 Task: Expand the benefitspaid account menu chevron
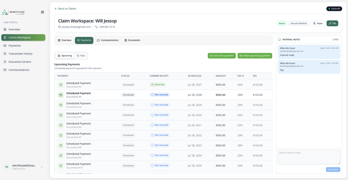[x=41, y=167]
